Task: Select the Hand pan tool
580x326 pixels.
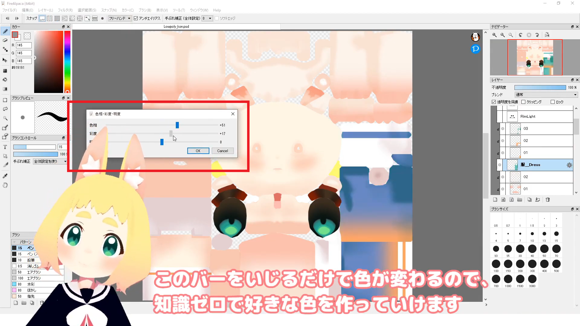Action: (x=5, y=185)
